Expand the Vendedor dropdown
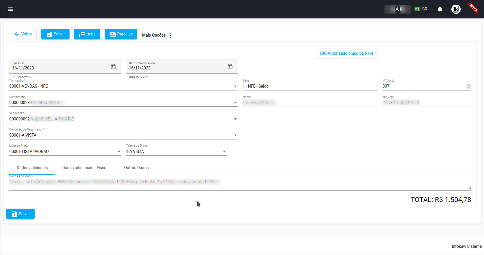Image resolution: width=484 pixels, height=255 pixels. [235, 119]
